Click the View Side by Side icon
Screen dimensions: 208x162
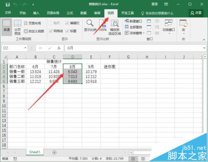157,21
